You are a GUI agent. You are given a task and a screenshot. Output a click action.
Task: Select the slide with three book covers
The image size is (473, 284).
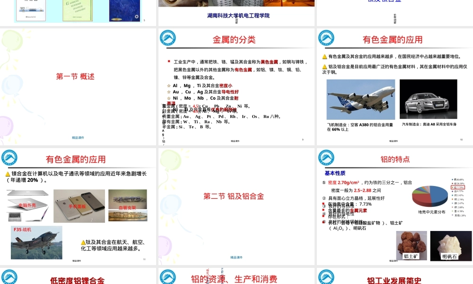(x=78, y=13)
